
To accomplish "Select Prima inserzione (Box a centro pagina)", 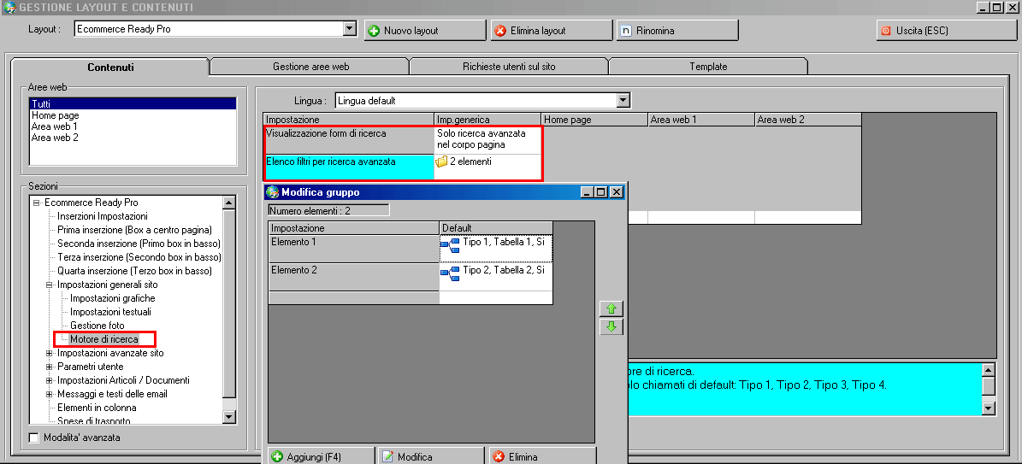I will click(x=134, y=230).
